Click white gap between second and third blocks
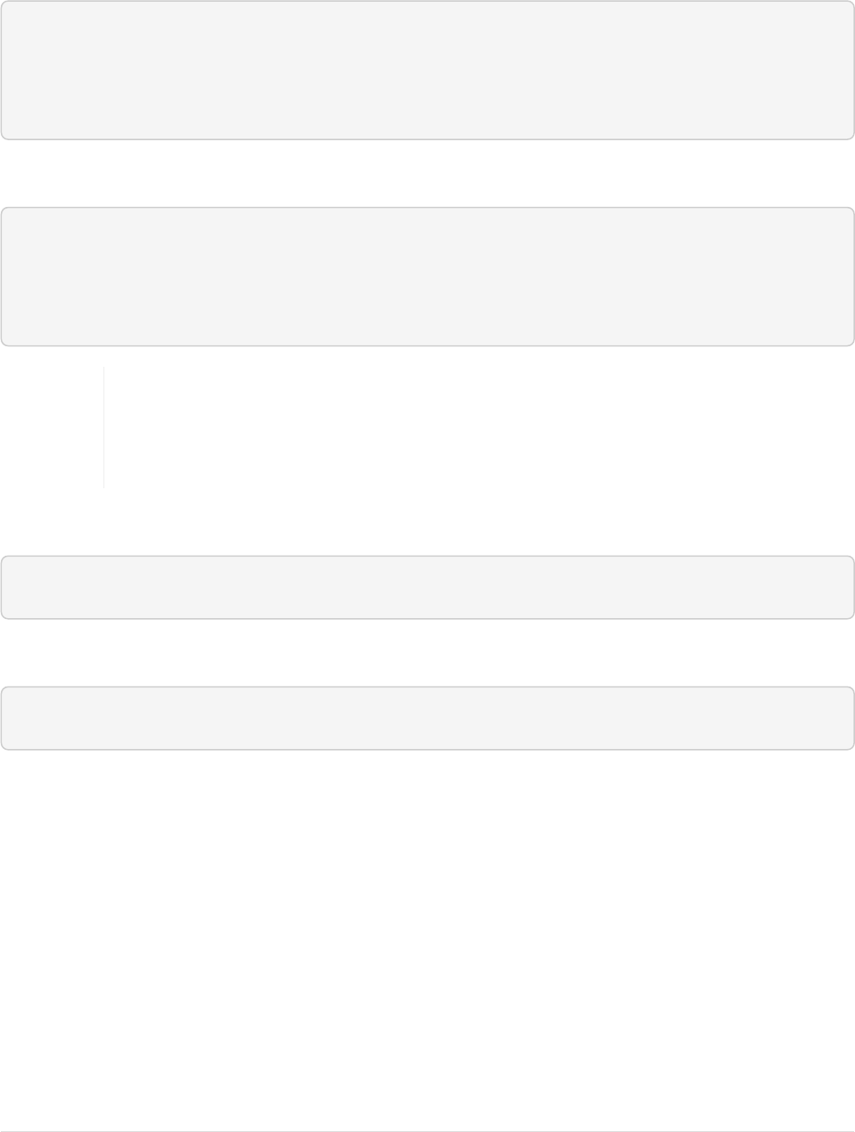Screen dimensions: 855x1132 coord(427,523)
